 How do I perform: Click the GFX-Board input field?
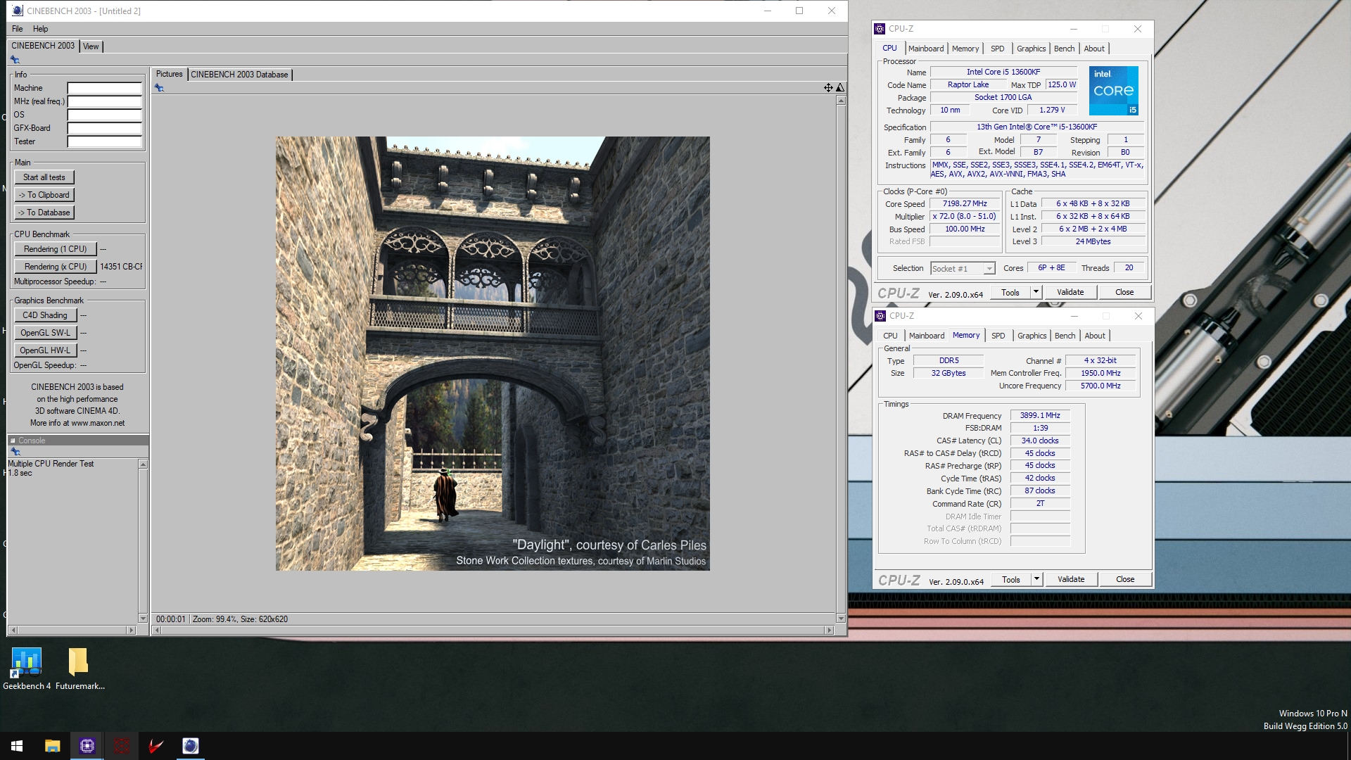point(104,128)
